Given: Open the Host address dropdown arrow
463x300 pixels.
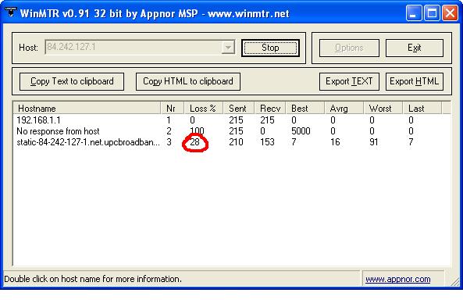Looking at the screenshot, I should [x=228, y=48].
